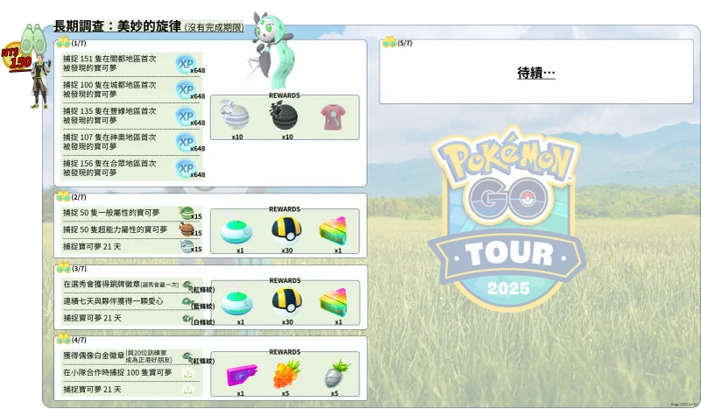Click the binoculars icon beside (5/7)

pyautogui.click(x=389, y=42)
